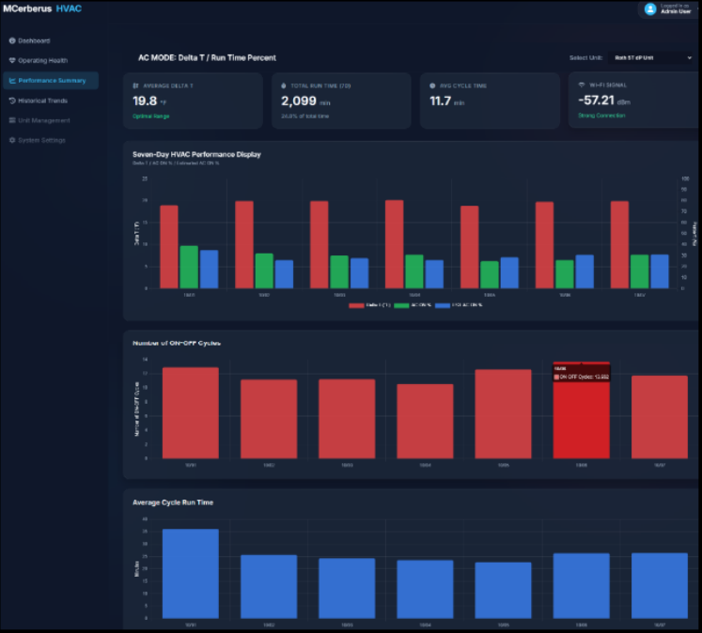Open the Performance Summary menu item
Viewport: 702px width, 633px height.
(x=51, y=81)
